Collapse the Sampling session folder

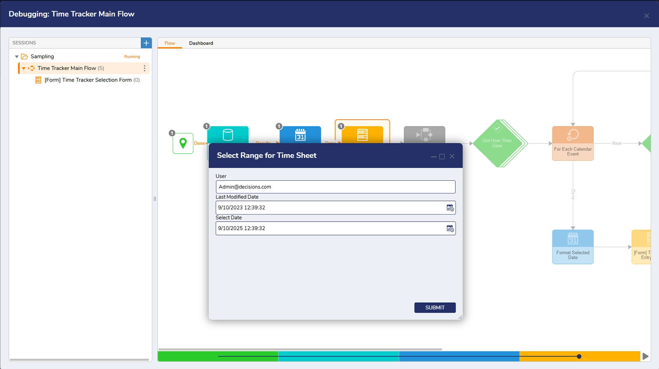17,57
